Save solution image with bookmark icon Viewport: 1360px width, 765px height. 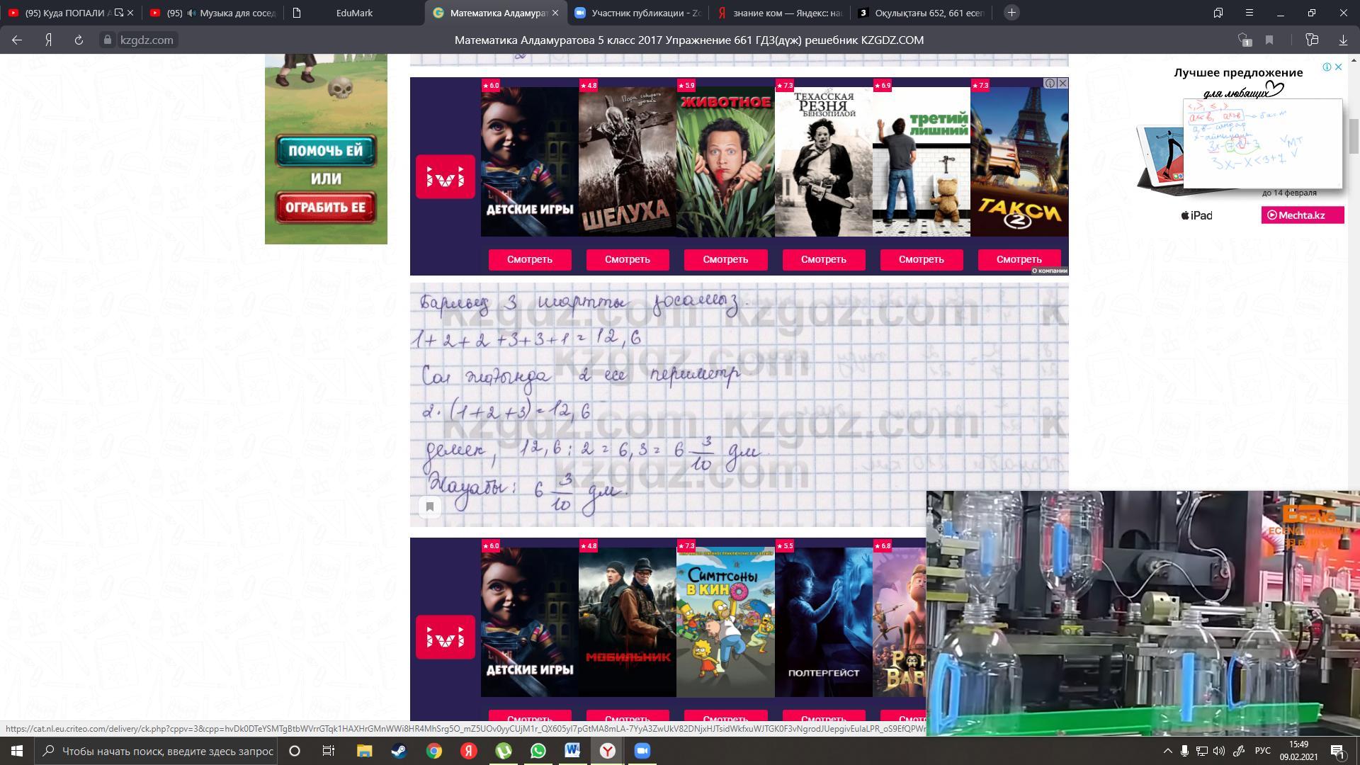[429, 506]
